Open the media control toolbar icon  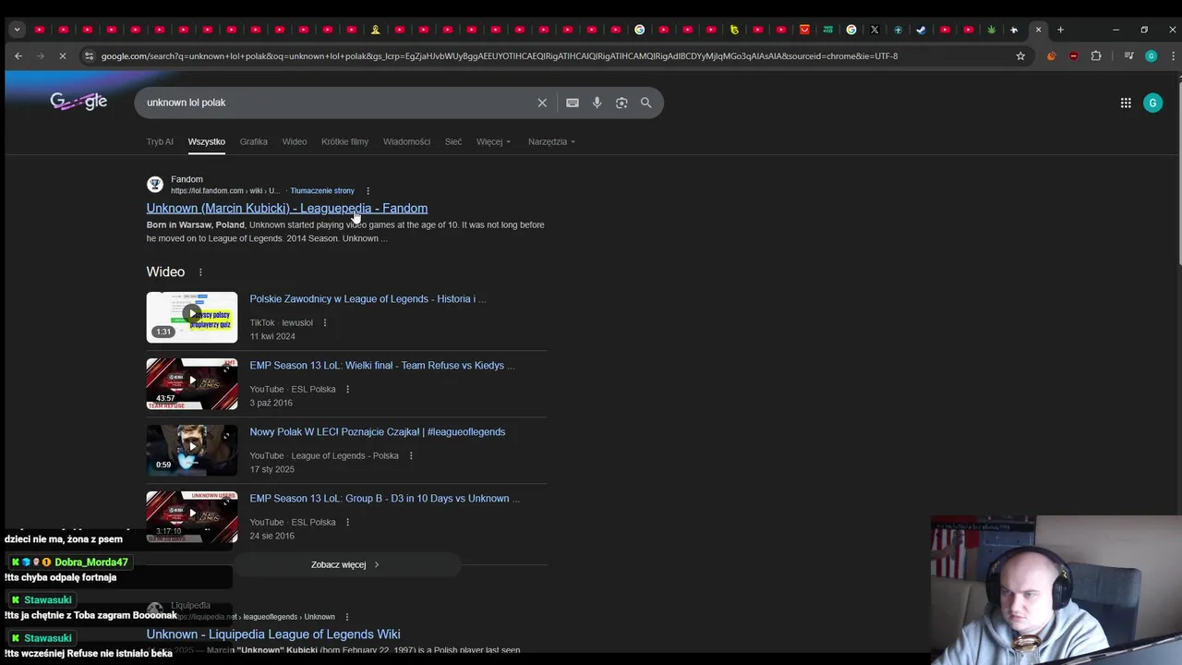tap(1128, 55)
